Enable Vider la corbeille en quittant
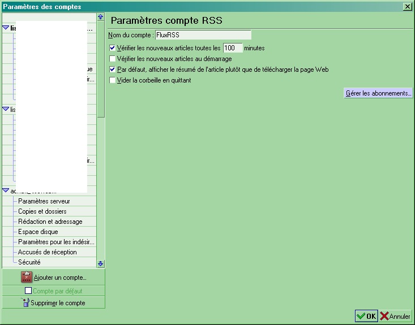Image resolution: width=415 pixels, height=325 pixels. pos(113,80)
